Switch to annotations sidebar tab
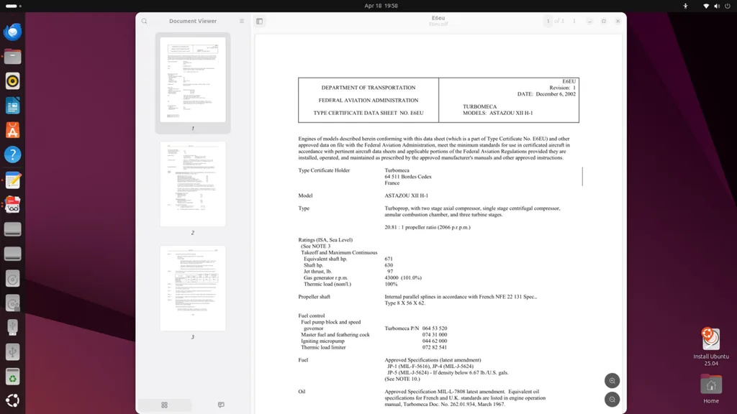This screenshot has width=737, height=414. coord(221,405)
